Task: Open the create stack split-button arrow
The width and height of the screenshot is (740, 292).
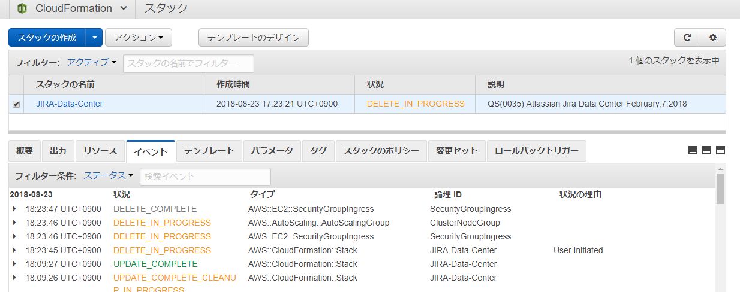Action: [94, 37]
